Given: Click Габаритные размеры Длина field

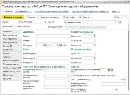Looking at the screenshot, I should 89,36.
